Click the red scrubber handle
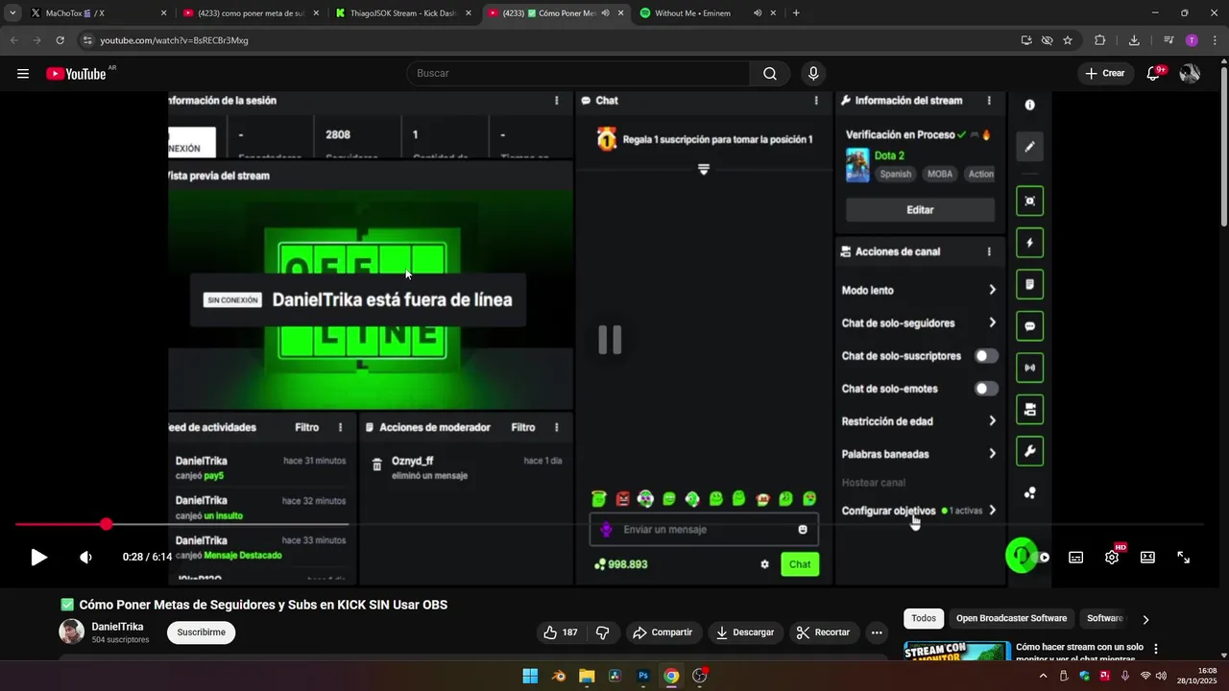Screen dimensions: 1229x691 (106, 524)
